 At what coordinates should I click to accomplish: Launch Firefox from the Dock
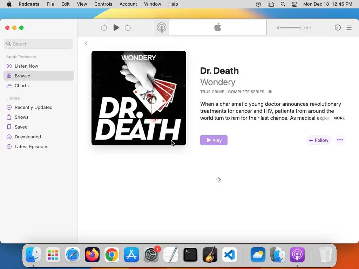[x=92, y=255]
